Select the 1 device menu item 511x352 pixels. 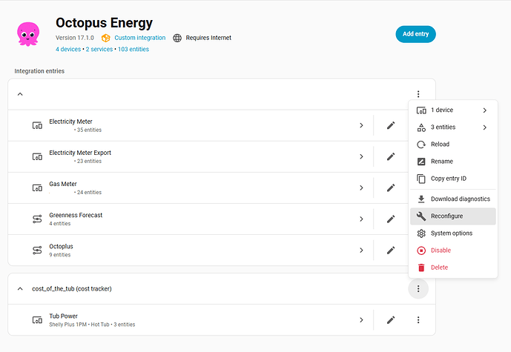tap(453, 110)
